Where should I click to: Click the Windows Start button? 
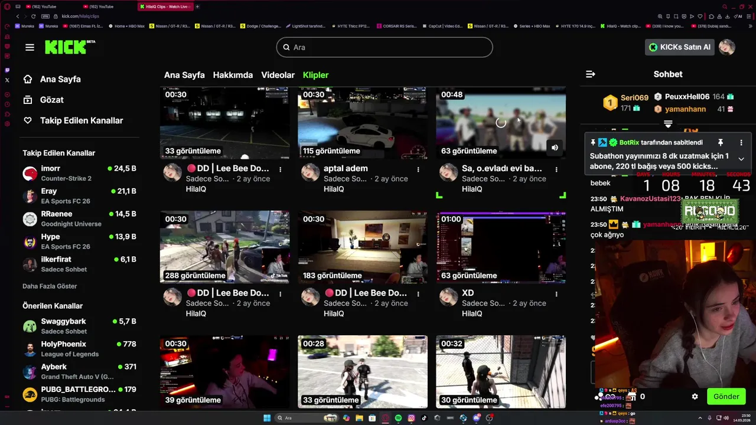[x=267, y=418]
